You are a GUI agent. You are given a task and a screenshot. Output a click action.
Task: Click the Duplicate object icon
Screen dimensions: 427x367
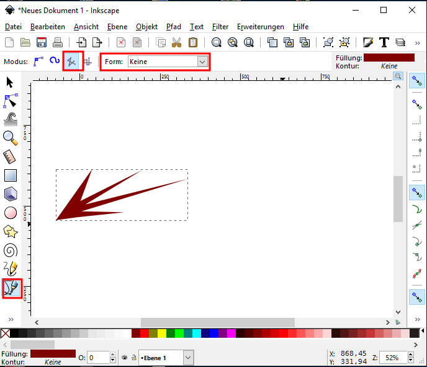click(272, 42)
